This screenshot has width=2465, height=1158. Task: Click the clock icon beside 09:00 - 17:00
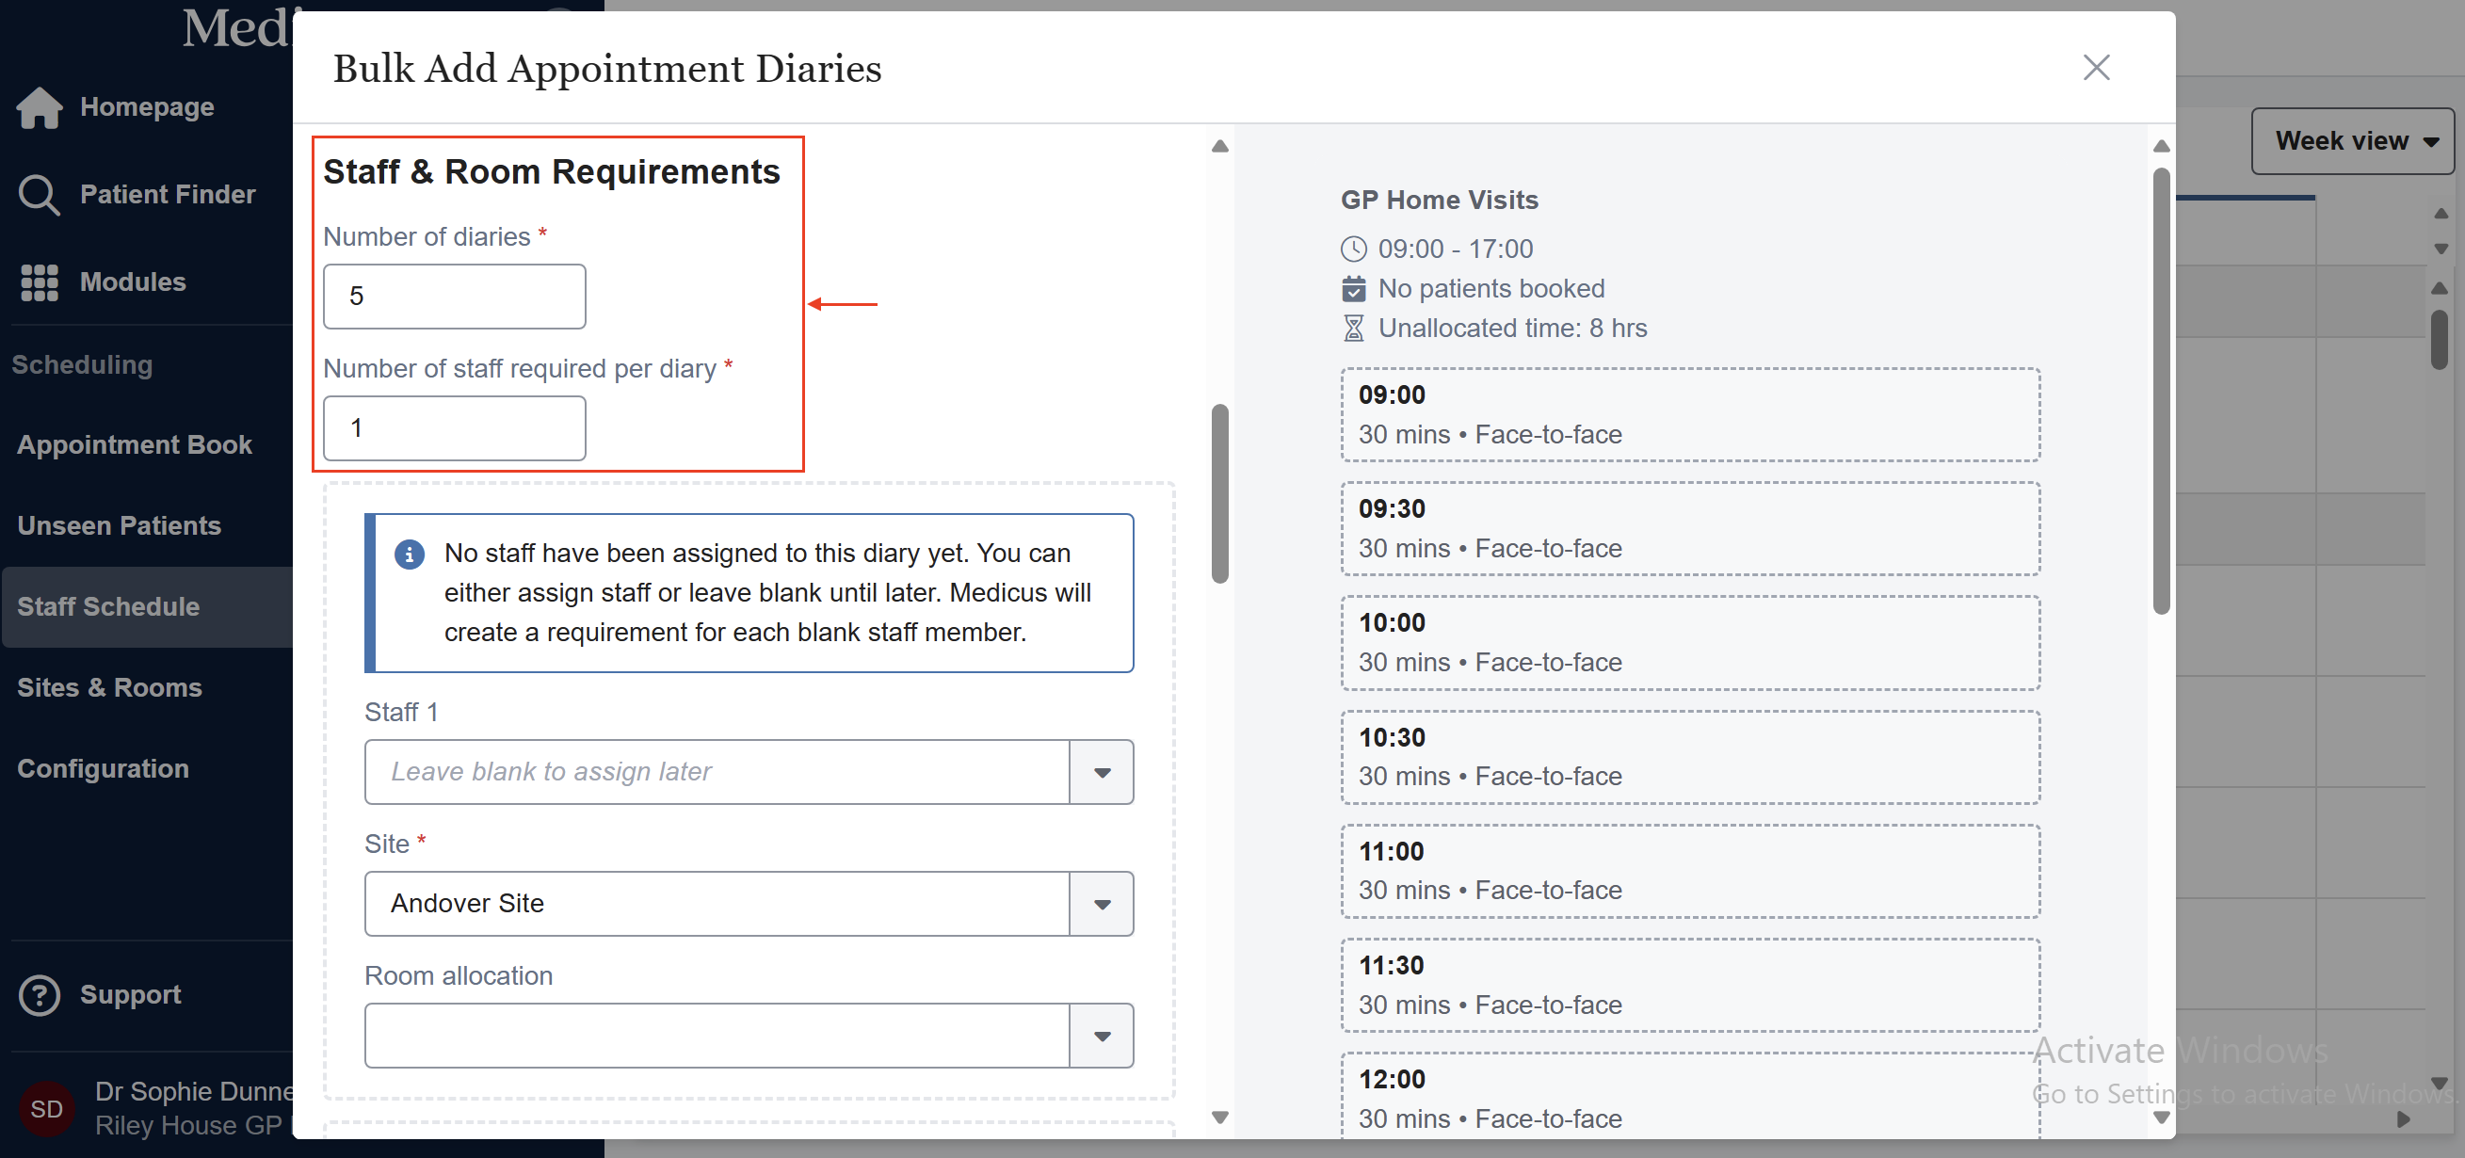(x=1353, y=249)
